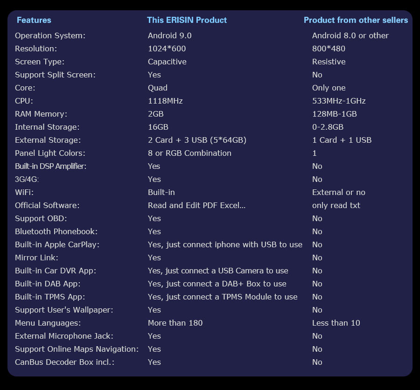Click Read and Edit PDF Excel text
Image resolution: width=420 pixels, height=390 pixels.
point(196,205)
